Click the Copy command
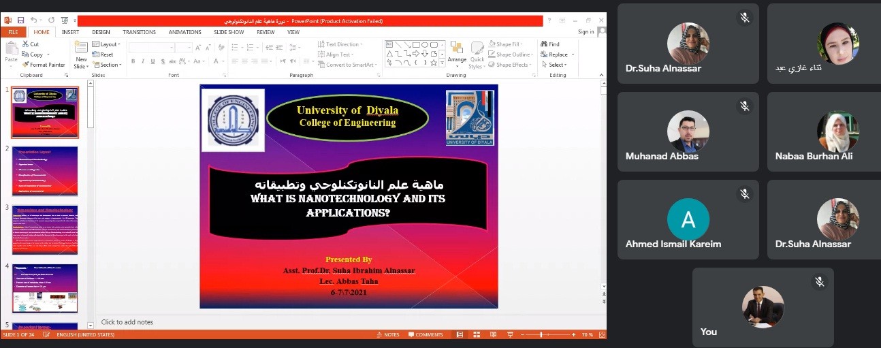Screen dimensions: 881x348 32,54
